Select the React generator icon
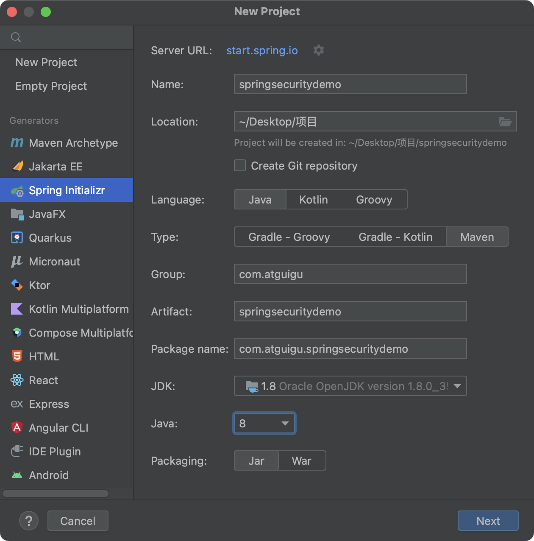The image size is (534, 541). click(17, 380)
